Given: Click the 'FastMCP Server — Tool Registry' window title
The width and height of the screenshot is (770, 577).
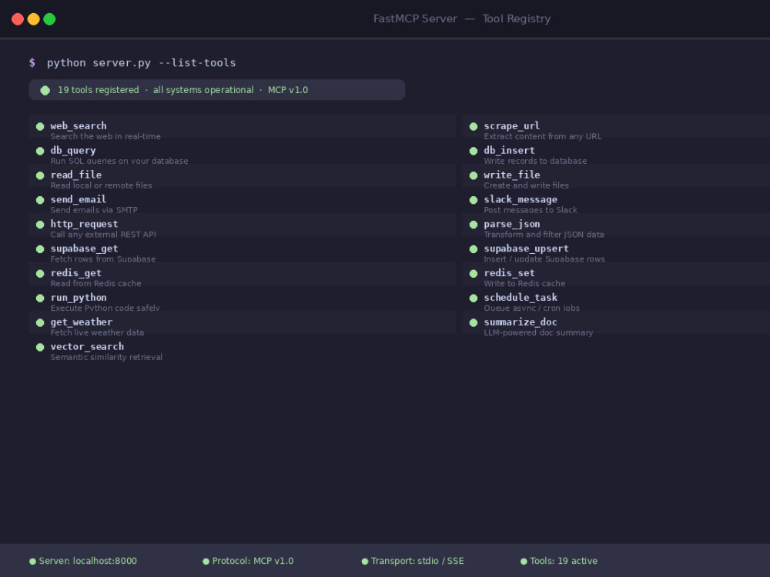Looking at the screenshot, I should (461, 19).
